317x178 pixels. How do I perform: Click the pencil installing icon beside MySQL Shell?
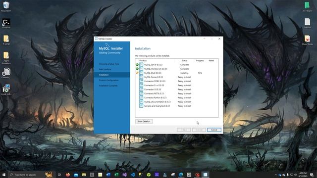137,73
